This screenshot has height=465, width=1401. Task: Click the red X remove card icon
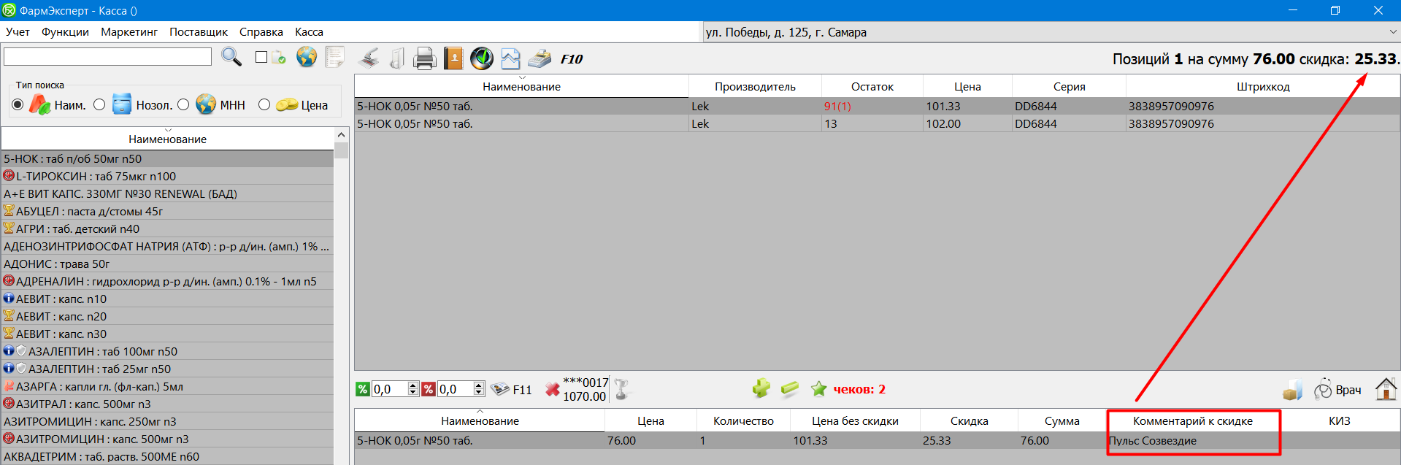pyautogui.click(x=552, y=390)
